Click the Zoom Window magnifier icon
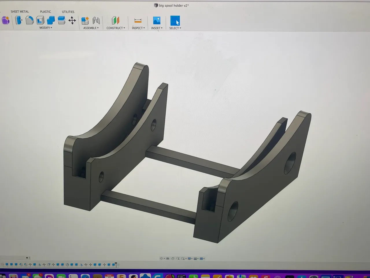 point(183,258)
